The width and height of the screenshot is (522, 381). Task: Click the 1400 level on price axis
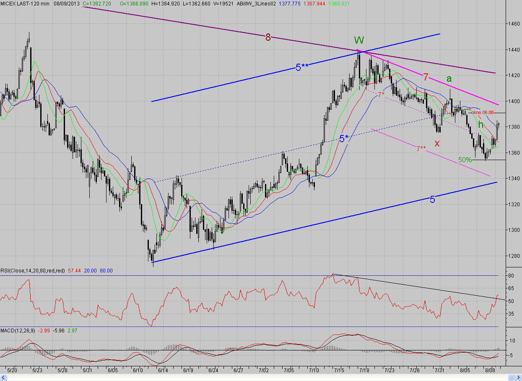point(513,101)
